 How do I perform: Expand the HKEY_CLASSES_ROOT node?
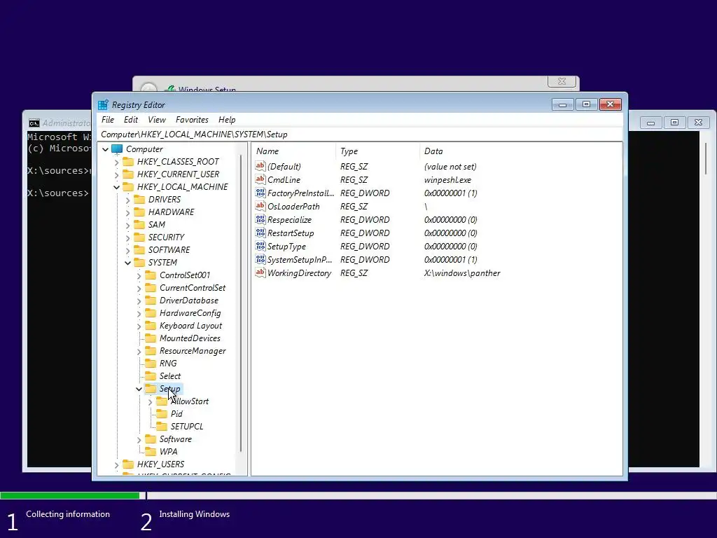(x=117, y=162)
